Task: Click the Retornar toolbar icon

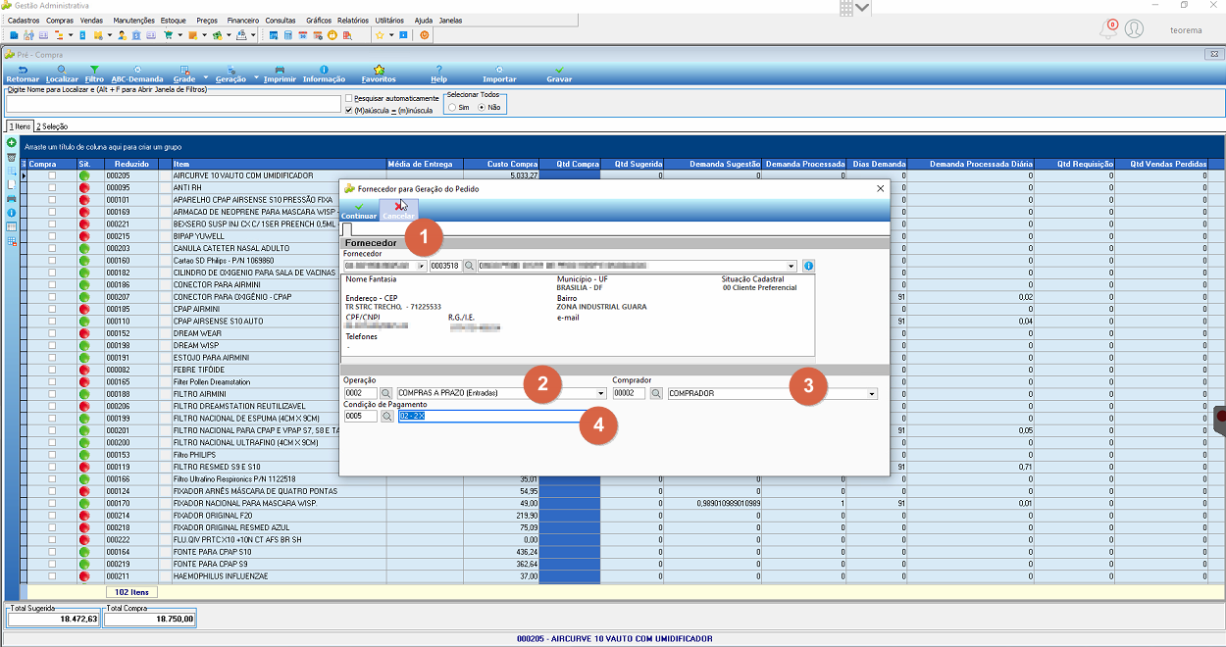Action: point(23,75)
